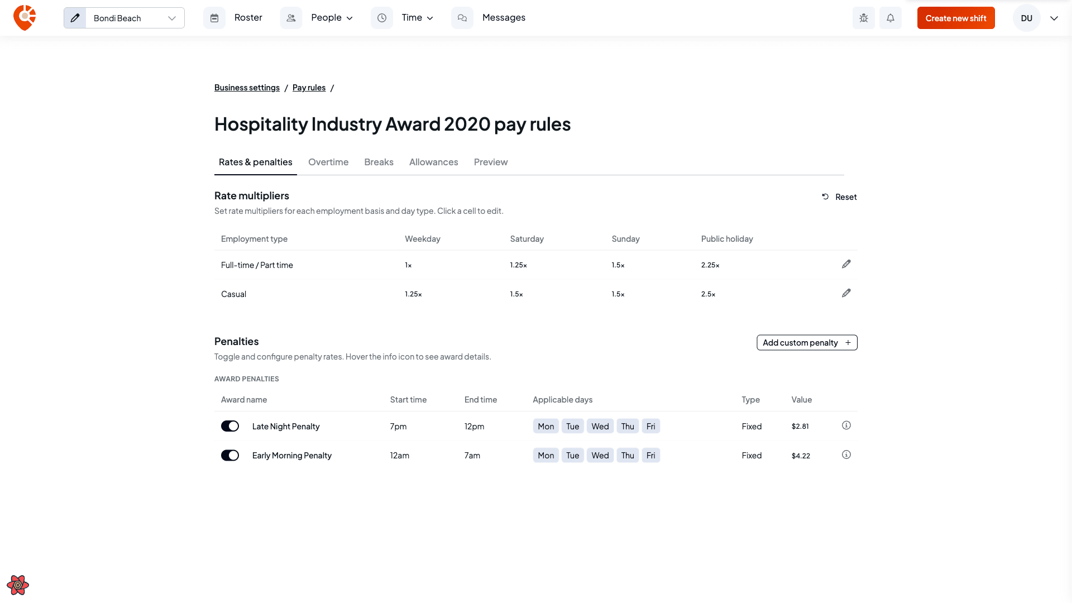
Task: Click Wed chip in Late Night Penalty row
Action: [600, 427]
